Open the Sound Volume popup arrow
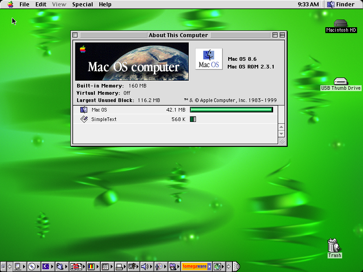Viewport: 363px width, 272px height. [151, 267]
